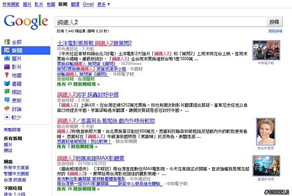Show 所有 41 則新聞報導

[x=78, y=84]
